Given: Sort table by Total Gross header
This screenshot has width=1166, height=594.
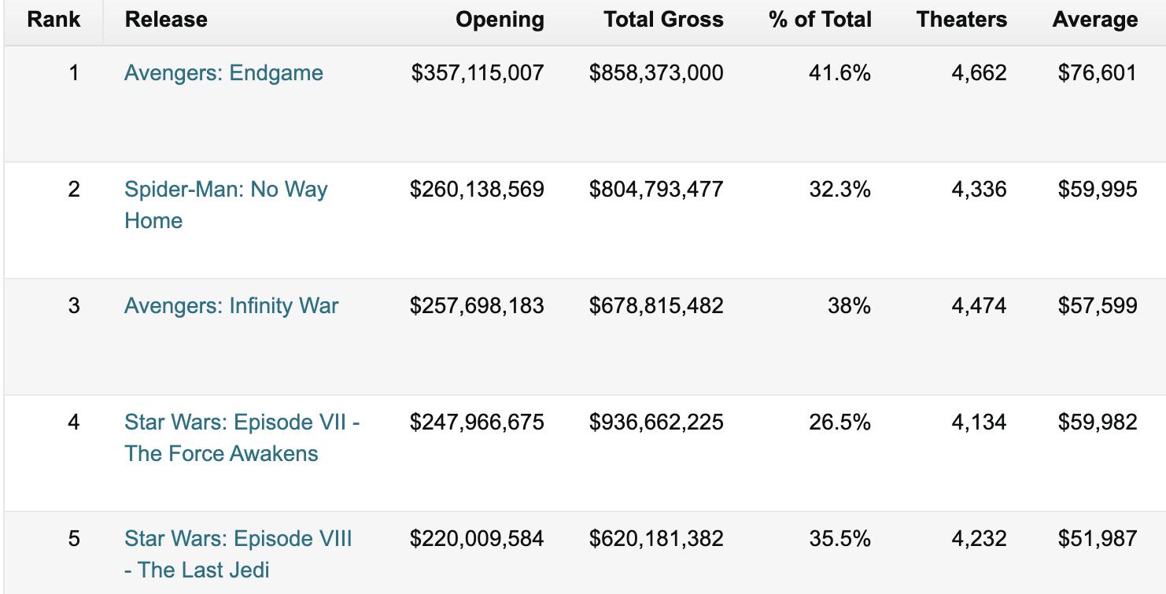Looking at the screenshot, I should coord(663,20).
